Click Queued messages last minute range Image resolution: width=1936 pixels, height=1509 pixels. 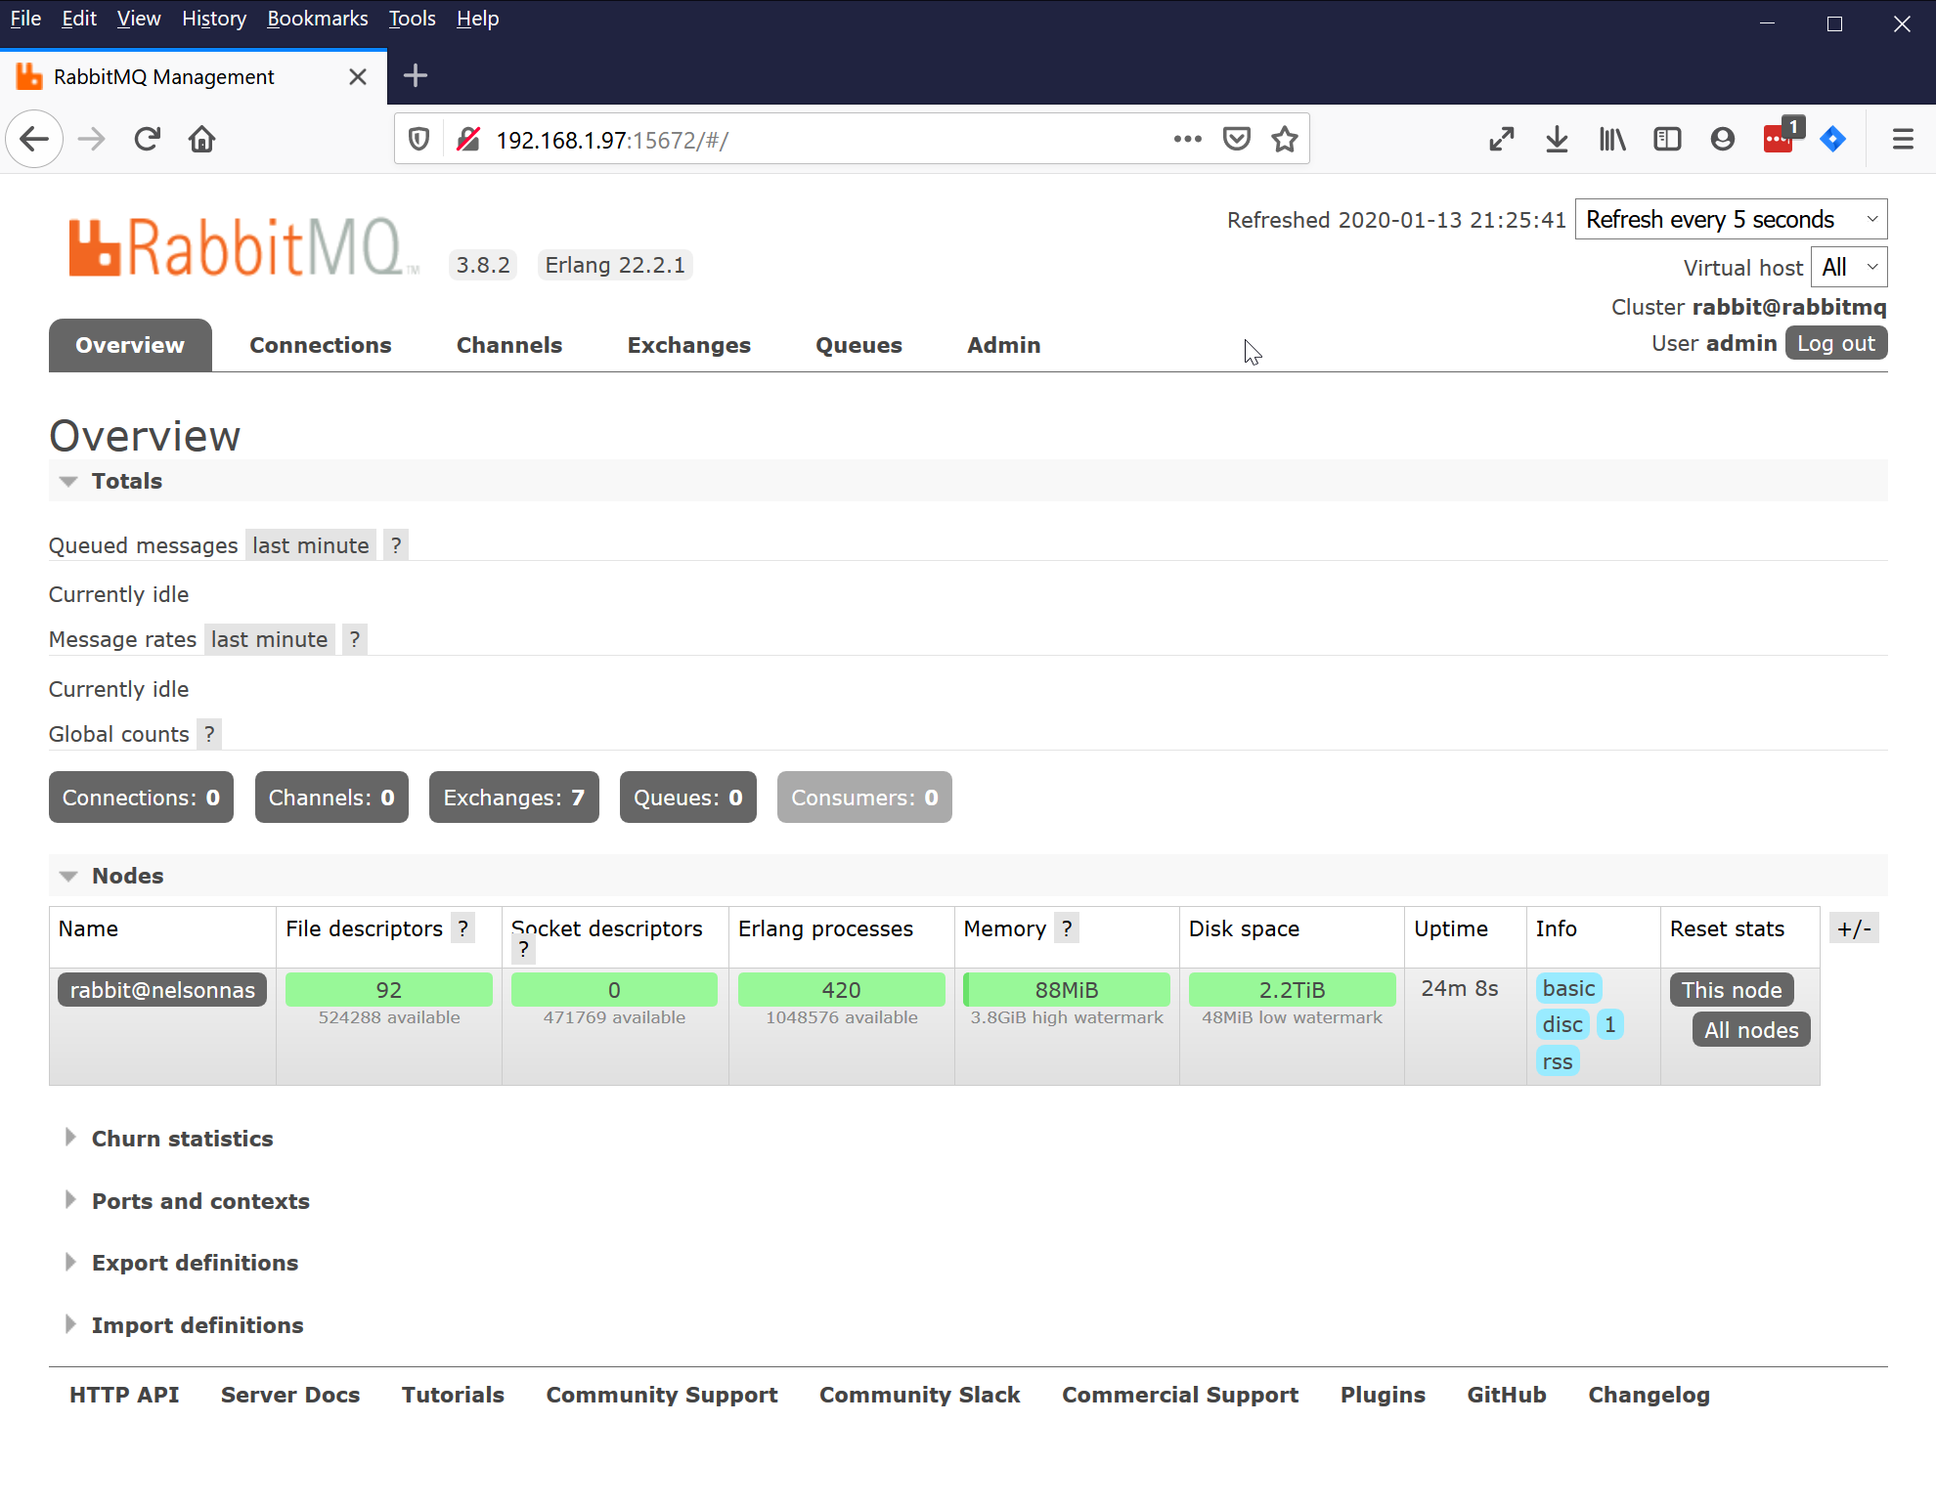coord(311,545)
